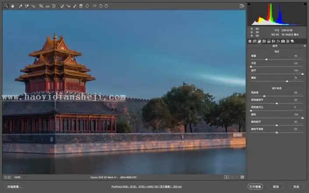The width and height of the screenshot is (309, 193).
Task: Open the Camera Calibration panel tab
Action: tap(283, 41)
